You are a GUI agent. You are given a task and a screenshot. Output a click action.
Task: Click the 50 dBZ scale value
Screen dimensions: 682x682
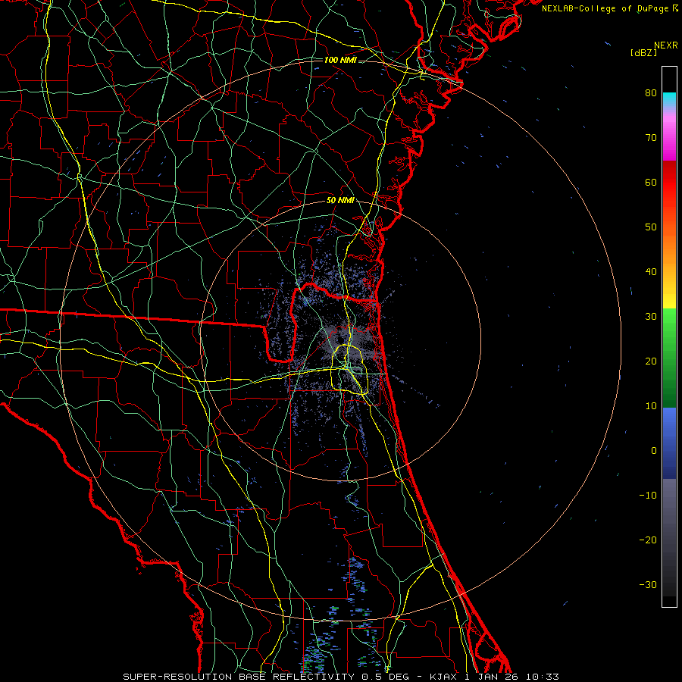coord(651,227)
